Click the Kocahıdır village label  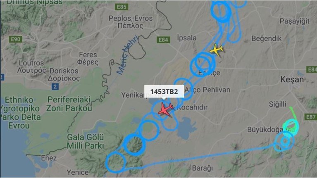click(192, 107)
